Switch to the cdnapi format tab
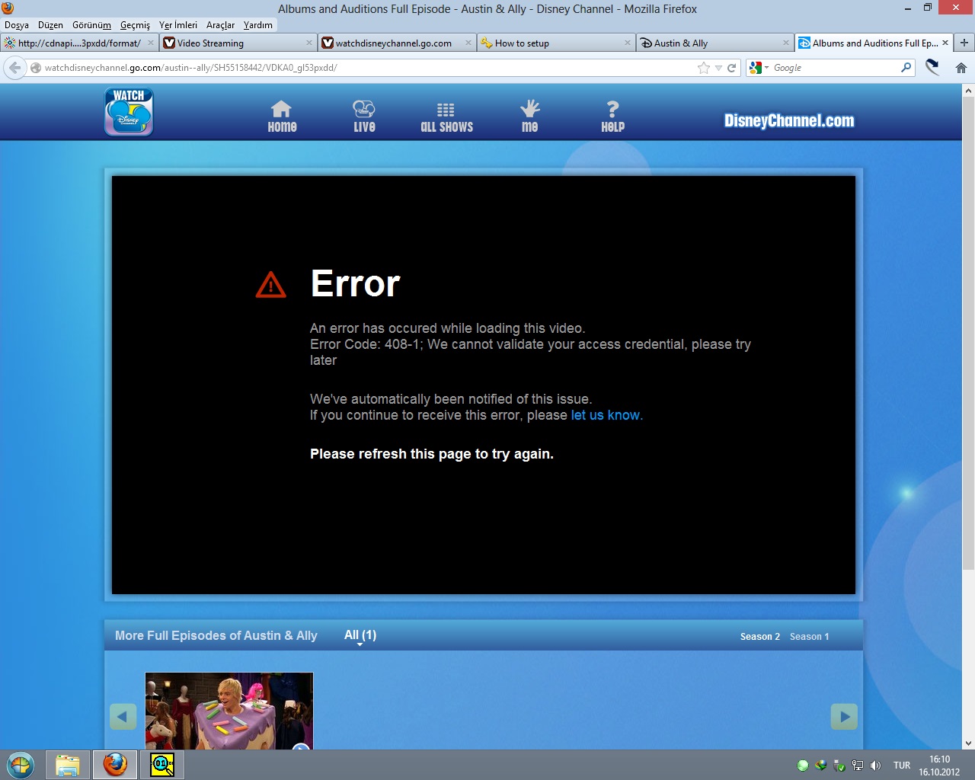Image resolution: width=975 pixels, height=780 pixels. (x=79, y=43)
